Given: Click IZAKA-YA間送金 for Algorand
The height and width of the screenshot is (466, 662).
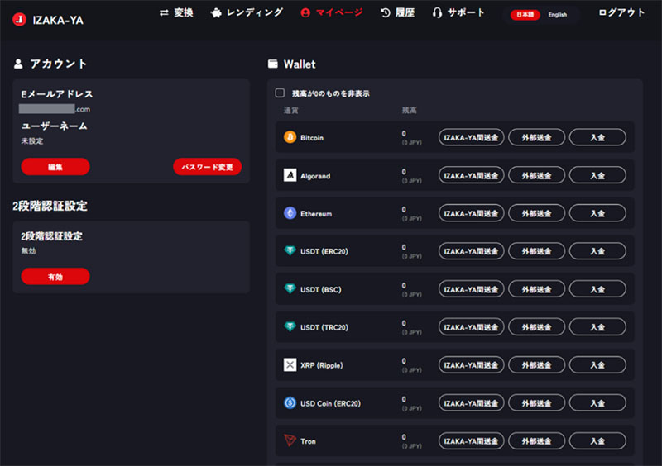Looking at the screenshot, I should tap(471, 175).
